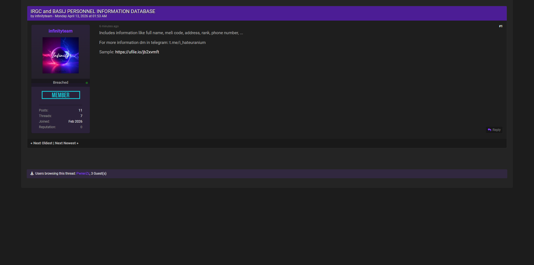This screenshot has height=265, width=534.
Task: Click the Threads count value 7
Action: tap(81, 116)
